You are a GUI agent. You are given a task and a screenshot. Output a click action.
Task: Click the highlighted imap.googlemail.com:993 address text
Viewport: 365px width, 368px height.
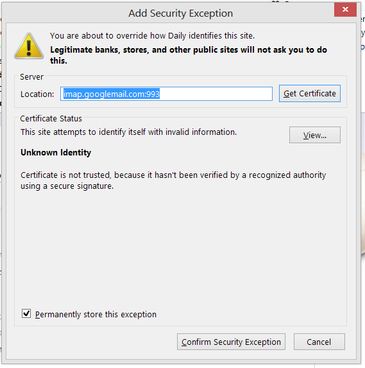(x=112, y=94)
